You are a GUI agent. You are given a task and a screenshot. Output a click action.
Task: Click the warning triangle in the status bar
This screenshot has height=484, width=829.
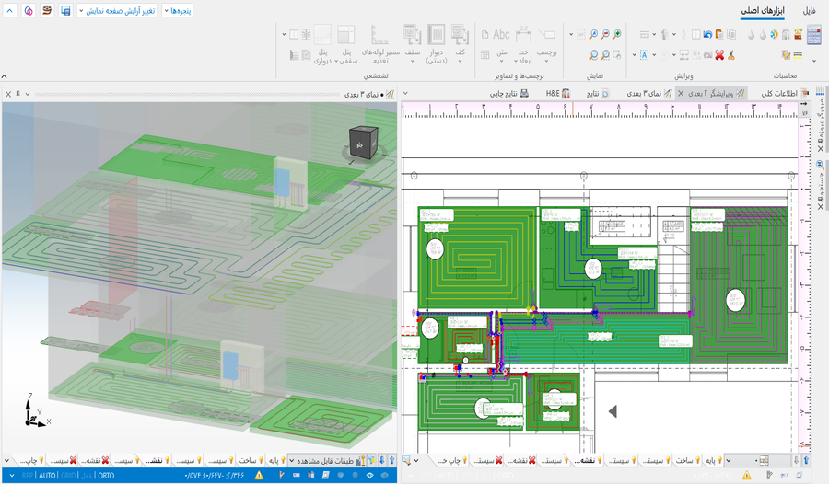coord(259,476)
